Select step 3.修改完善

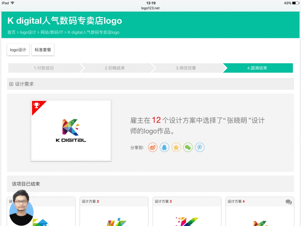tap(186, 68)
